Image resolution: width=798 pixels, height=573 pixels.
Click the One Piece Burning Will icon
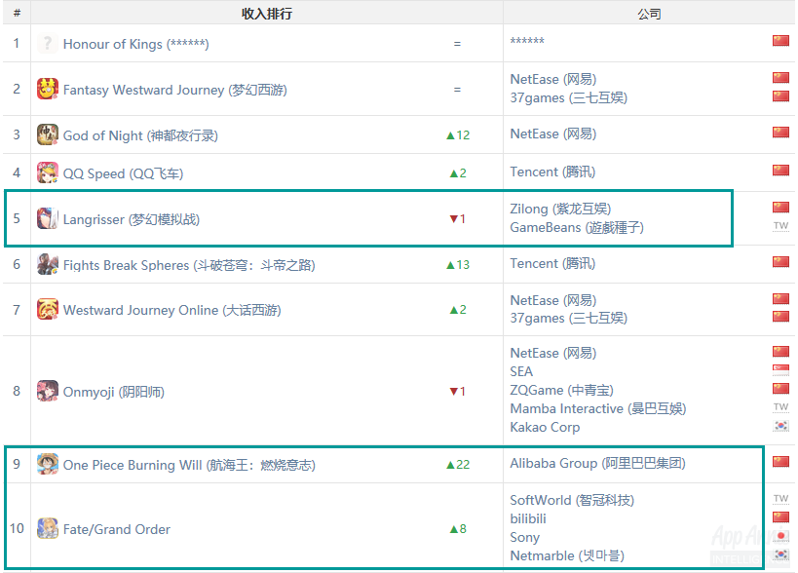coord(48,464)
